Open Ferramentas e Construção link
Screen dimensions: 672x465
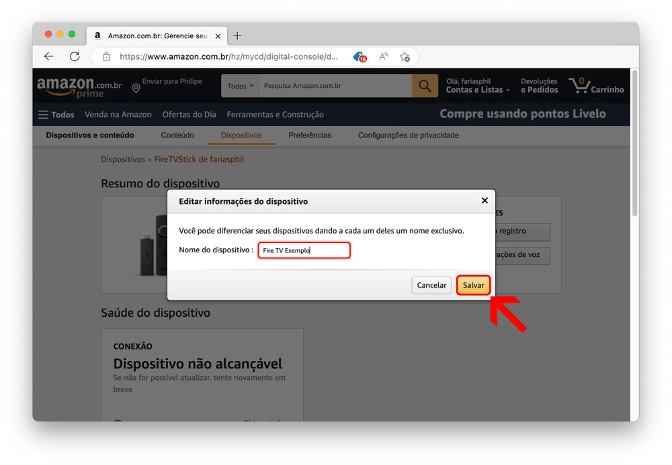coord(275,115)
